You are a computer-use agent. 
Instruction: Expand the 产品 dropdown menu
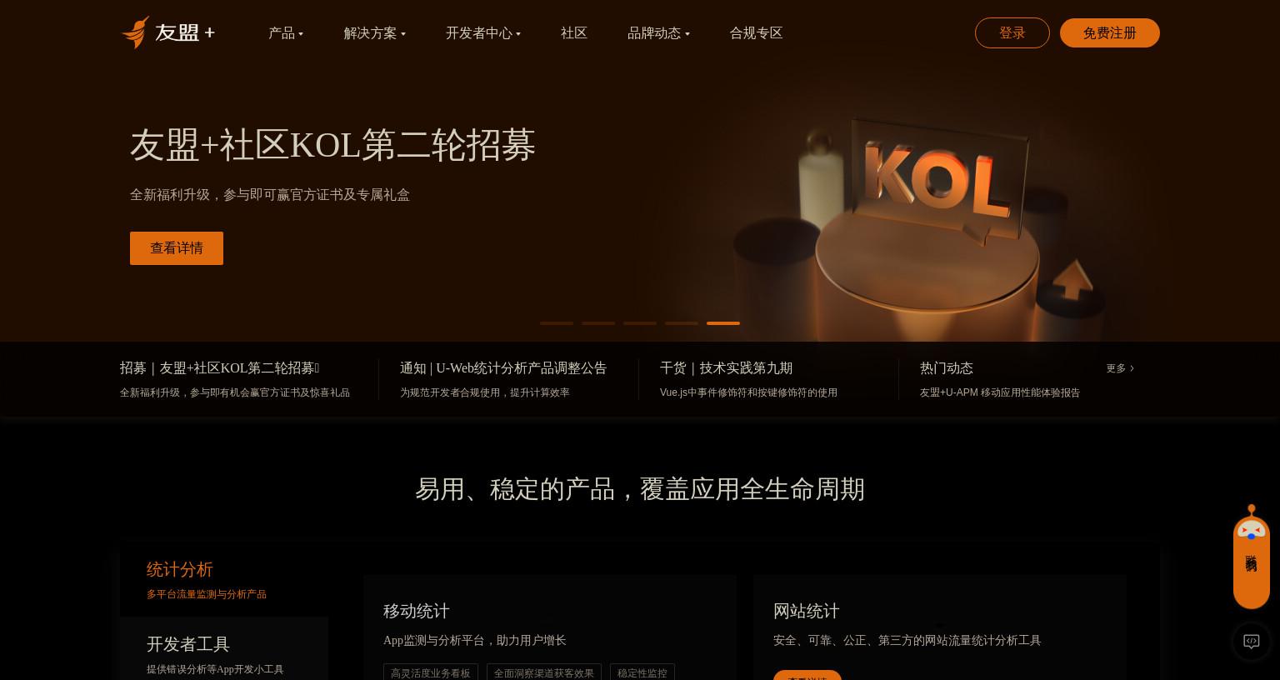[x=286, y=33]
